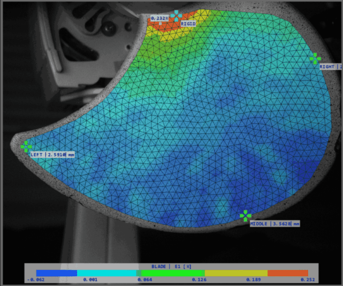
Task: Select the green RIGHT point marker
Action: (314, 58)
